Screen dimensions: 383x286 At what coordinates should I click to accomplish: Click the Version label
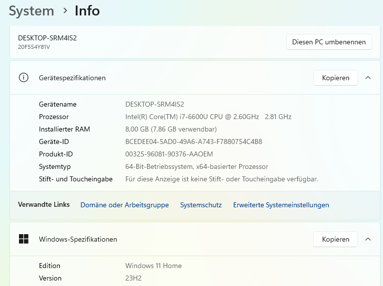click(x=50, y=278)
